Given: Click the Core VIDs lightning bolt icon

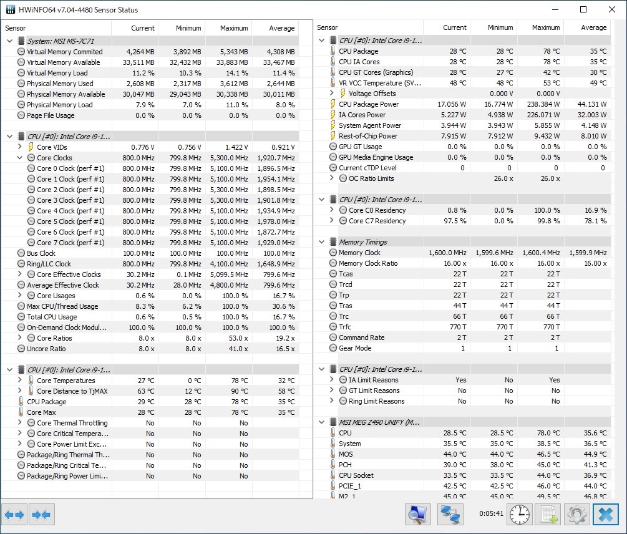Looking at the screenshot, I should click(31, 147).
